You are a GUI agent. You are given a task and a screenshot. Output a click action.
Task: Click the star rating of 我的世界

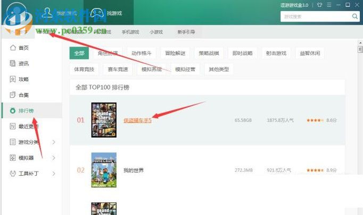[315, 170]
